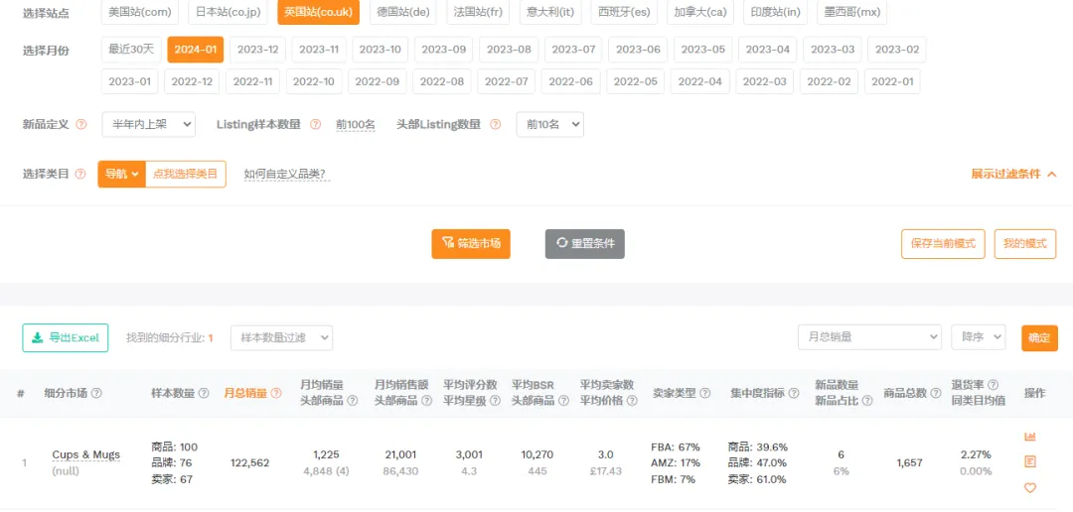Click help icon next to 新品定义
1073x512 pixels.
[81, 124]
